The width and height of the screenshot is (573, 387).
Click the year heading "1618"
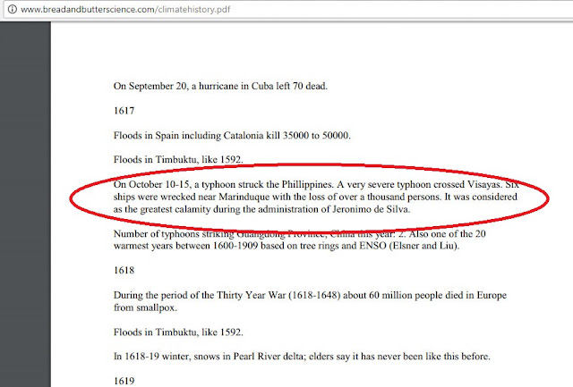[x=124, y=270]
